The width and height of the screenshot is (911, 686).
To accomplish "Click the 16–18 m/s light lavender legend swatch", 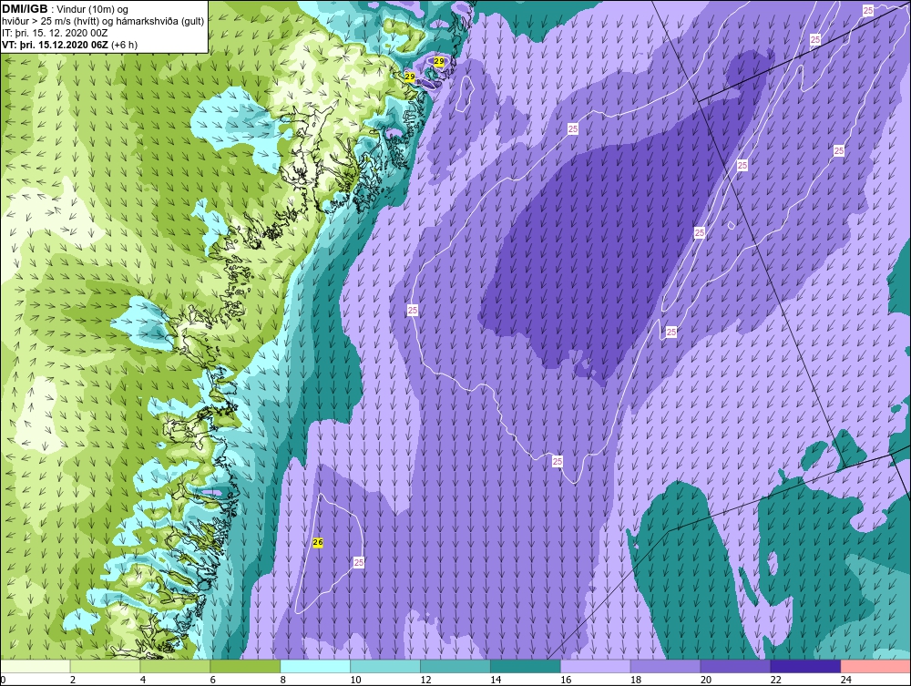I will click(595, 666).
